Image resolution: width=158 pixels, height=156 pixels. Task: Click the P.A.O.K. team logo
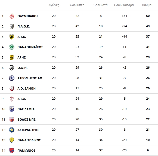tap(12, 26)
